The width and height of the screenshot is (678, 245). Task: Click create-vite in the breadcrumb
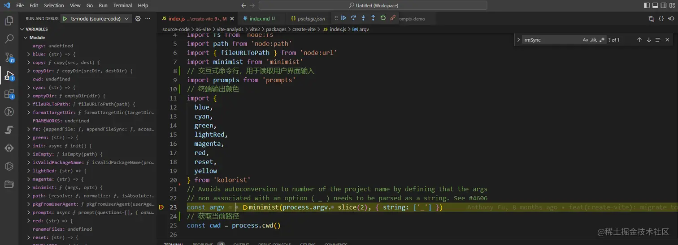tap(304, 29)
